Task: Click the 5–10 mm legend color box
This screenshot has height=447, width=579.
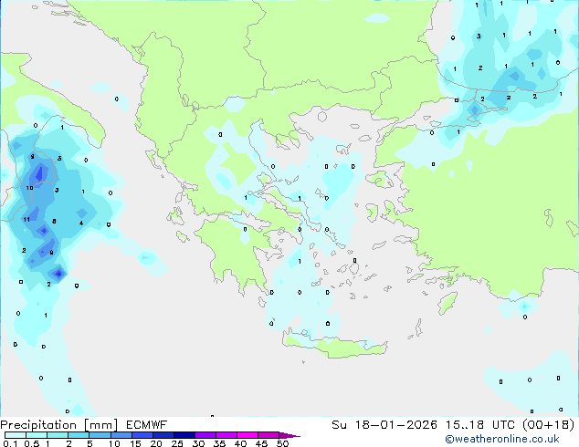Action: tap(100, 435)
